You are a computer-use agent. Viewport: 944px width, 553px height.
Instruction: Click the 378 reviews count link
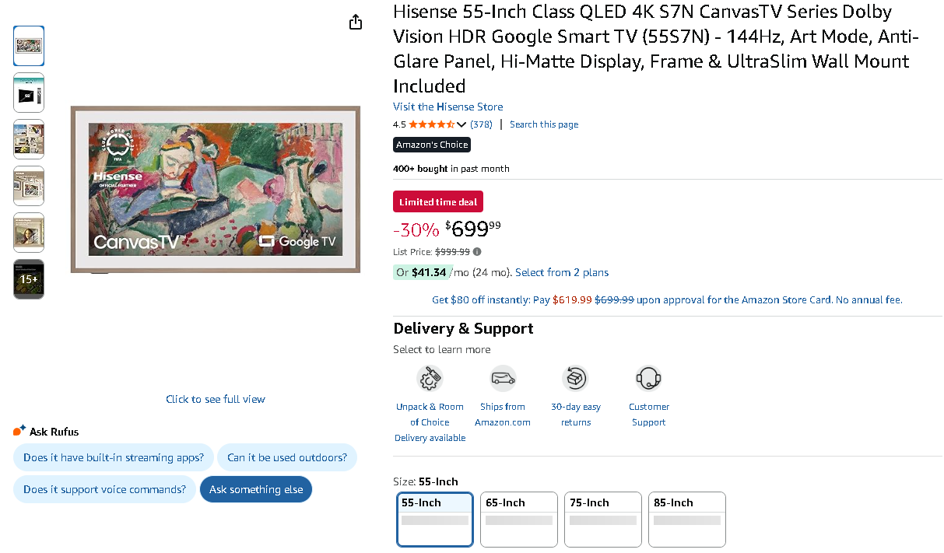tap(481, 124)
